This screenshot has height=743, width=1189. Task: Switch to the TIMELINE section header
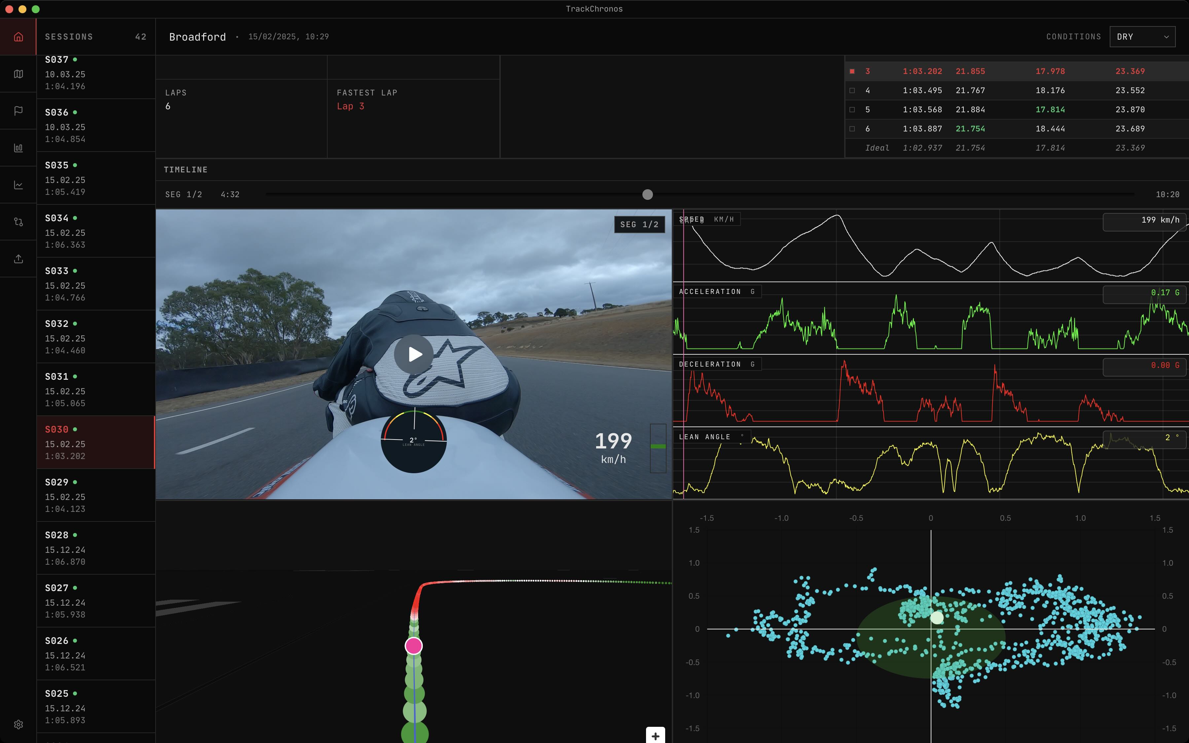(186, 169)
